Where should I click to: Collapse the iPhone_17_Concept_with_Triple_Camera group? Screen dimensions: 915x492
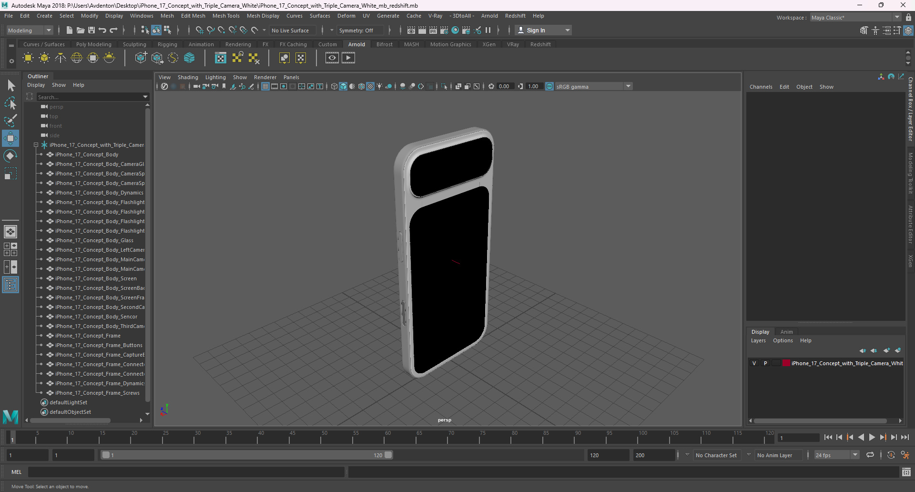point(36,145)
